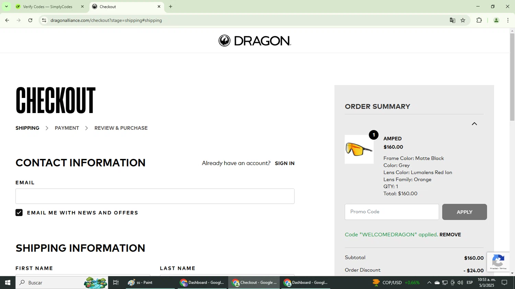Go to SHIPPING checkout step
Image resolution: width=515 pixels, height=289 pixels.
click(x=27, y=128)
